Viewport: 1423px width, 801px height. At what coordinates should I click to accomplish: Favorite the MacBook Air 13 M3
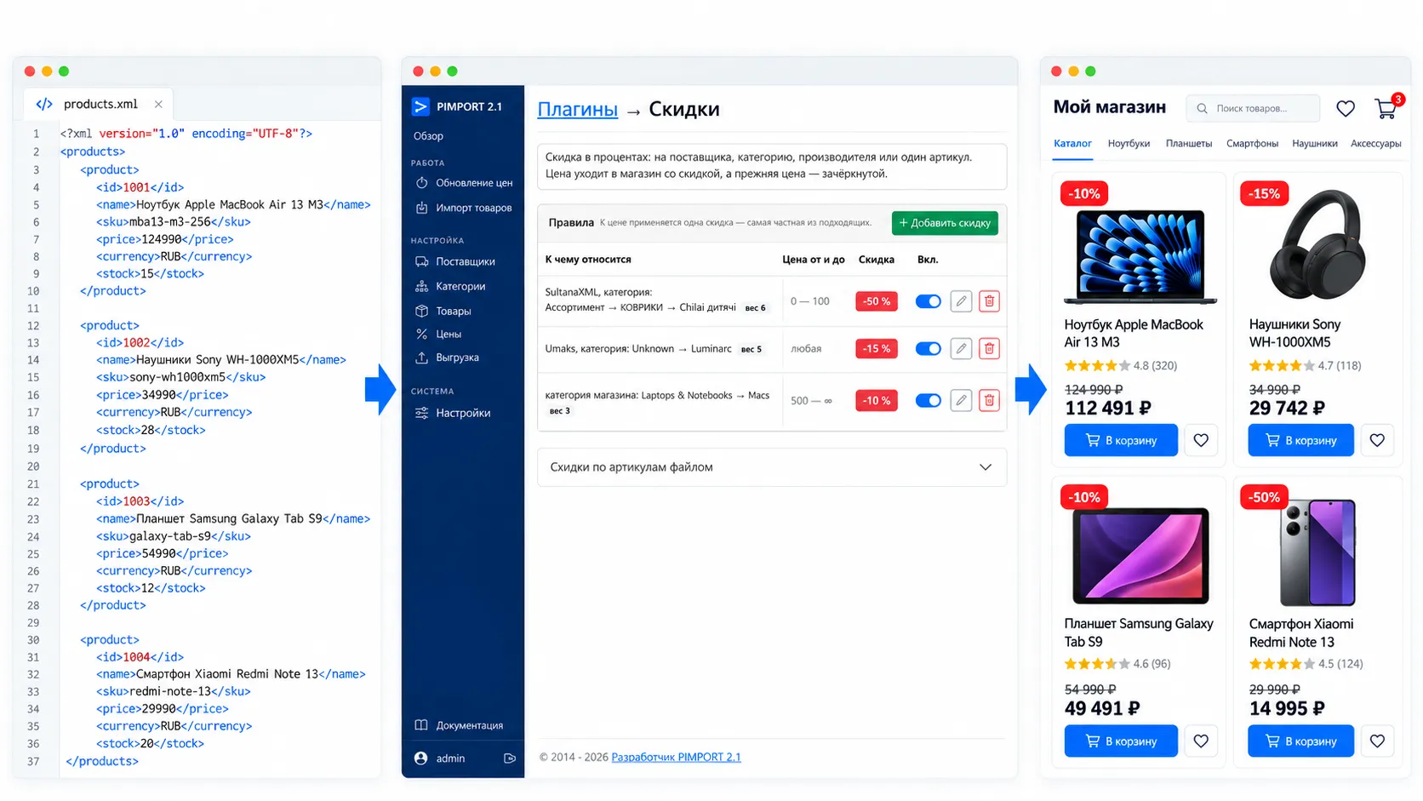(1201, 440)
